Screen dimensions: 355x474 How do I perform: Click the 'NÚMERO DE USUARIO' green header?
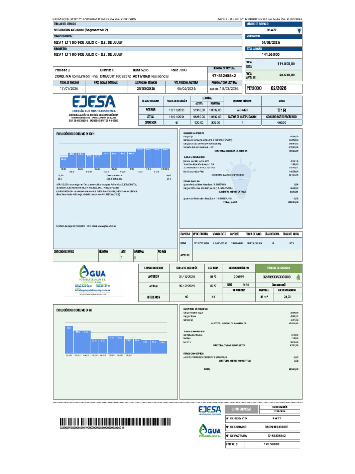279,268
